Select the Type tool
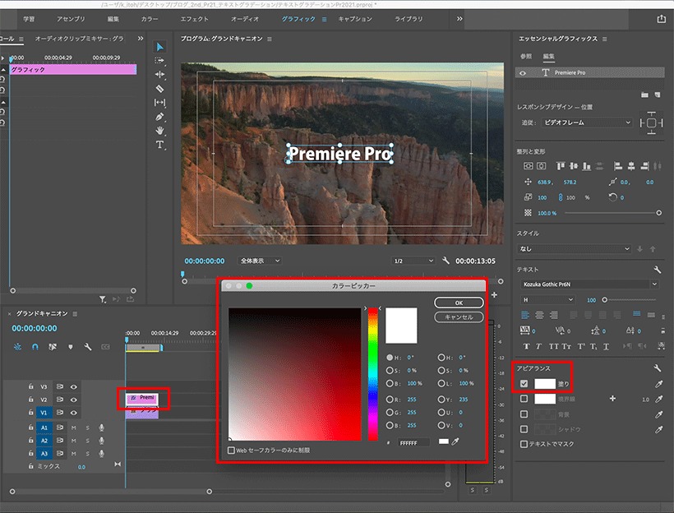This screenshot has width=674, height=513. tap(159, 145)
